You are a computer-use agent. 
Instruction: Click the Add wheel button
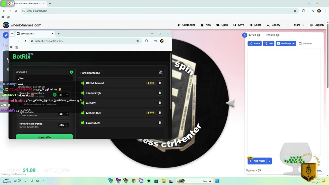click(x=257, y=161)
